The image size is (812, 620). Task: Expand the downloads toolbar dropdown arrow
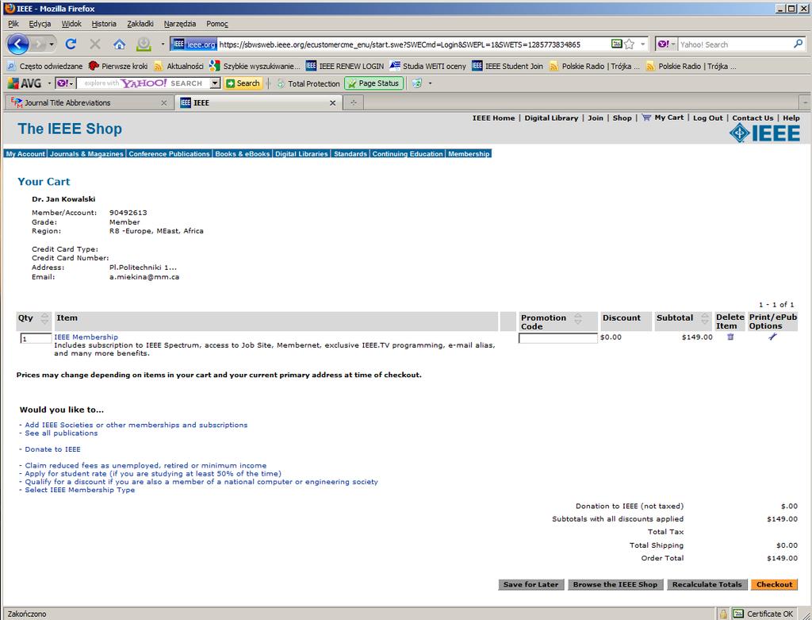click(163, 44)
